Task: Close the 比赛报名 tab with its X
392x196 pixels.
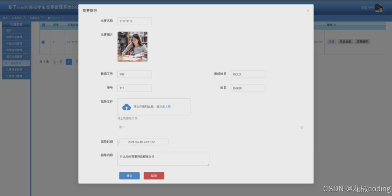Action: pos(43,17)
